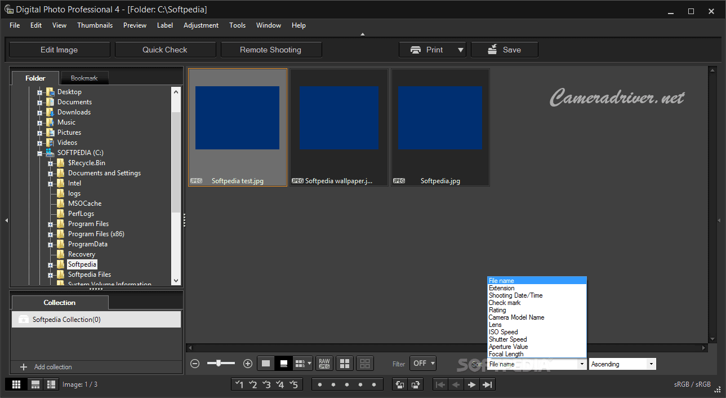Viewport: 726px width, 398px height.
Task: Open the Pictures folder in tree
Action: 69,132
